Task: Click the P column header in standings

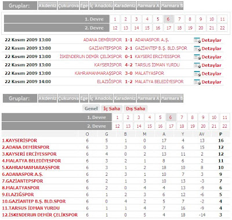Action: 220,134
